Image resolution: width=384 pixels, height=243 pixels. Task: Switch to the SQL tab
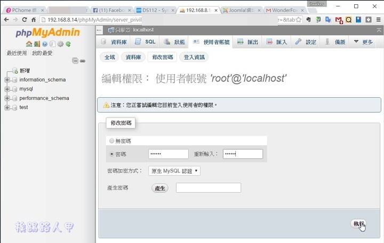point(145,42)
